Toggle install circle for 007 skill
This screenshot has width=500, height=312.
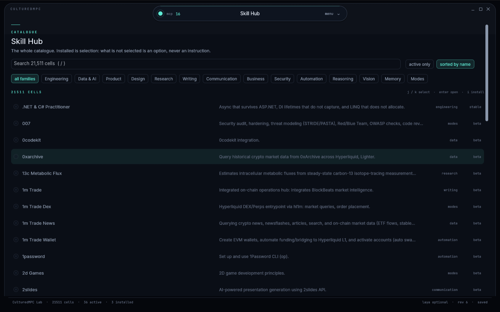tap(16, 123)
